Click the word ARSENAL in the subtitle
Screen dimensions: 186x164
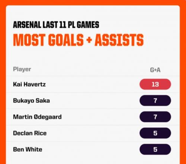point(27,25)
